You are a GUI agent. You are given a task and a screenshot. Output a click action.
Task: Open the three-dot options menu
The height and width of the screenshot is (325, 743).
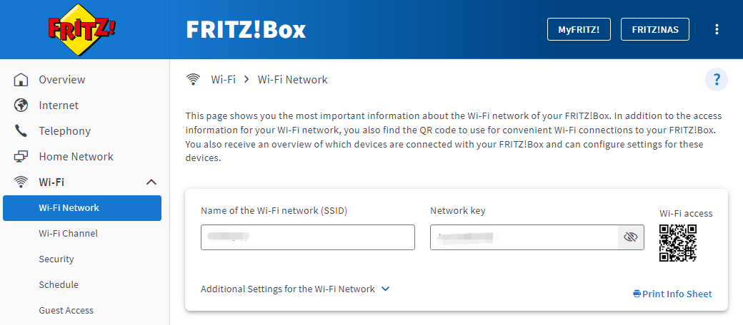tap(717, 29)
